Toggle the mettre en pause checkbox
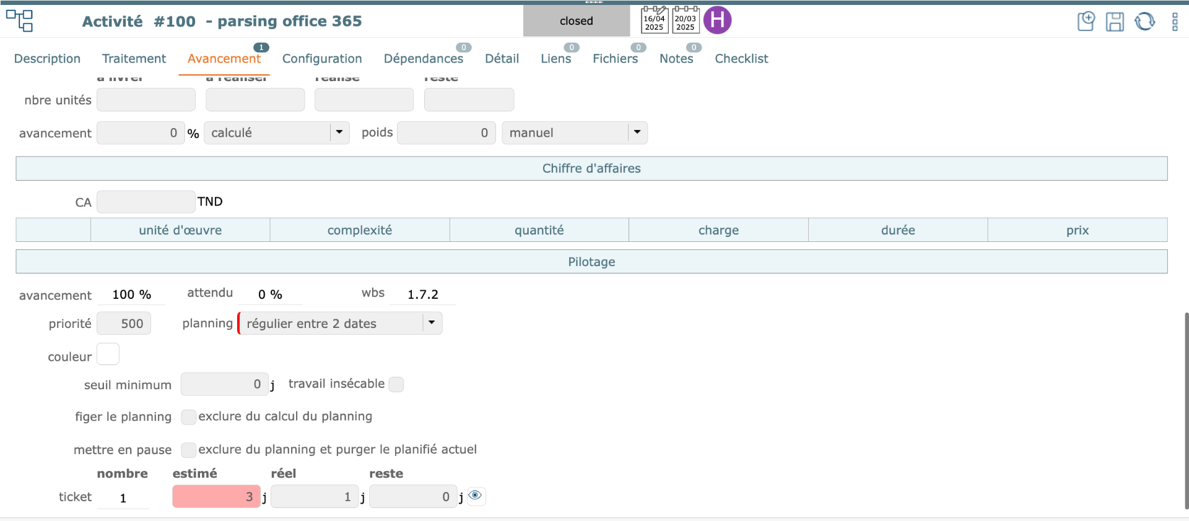The width and height of the screenshot is (1189, 521). (188, 450)
